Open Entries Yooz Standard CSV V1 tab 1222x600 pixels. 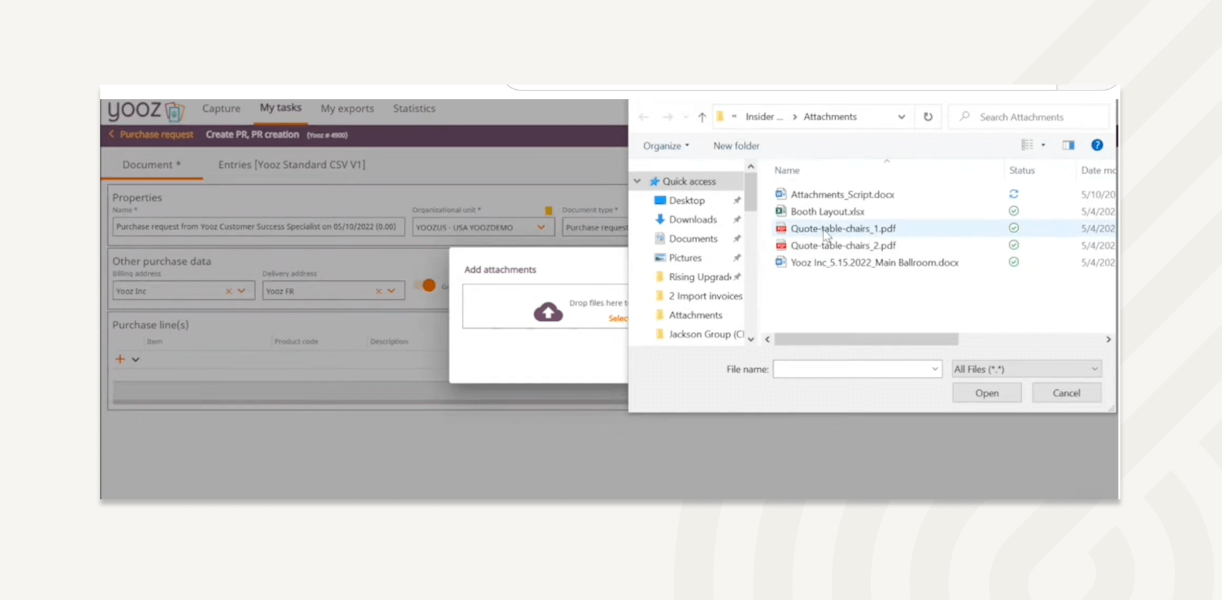click(291, 165)
